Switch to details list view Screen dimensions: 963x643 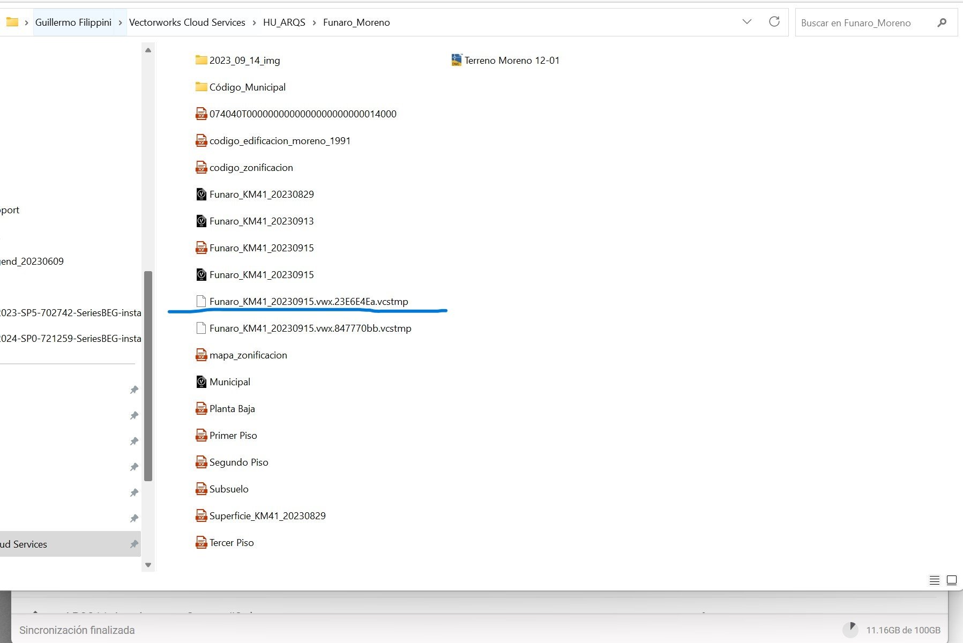(934, 580)
